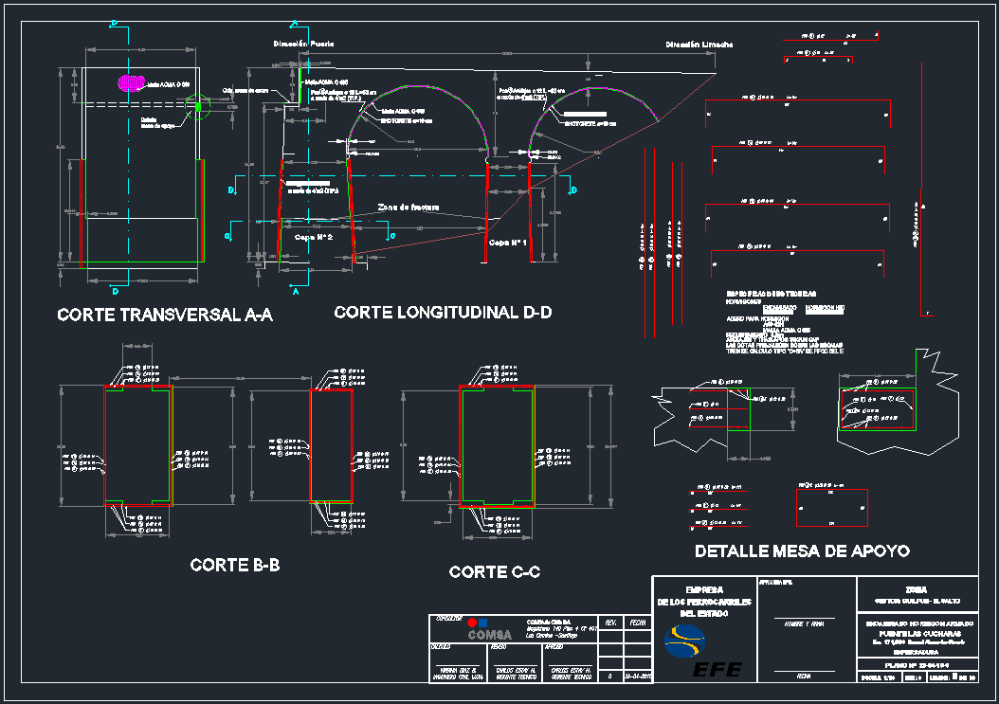Viewport: 999px width, 704px height.
Task: Select the left section marker B
Action: point(231,190)
